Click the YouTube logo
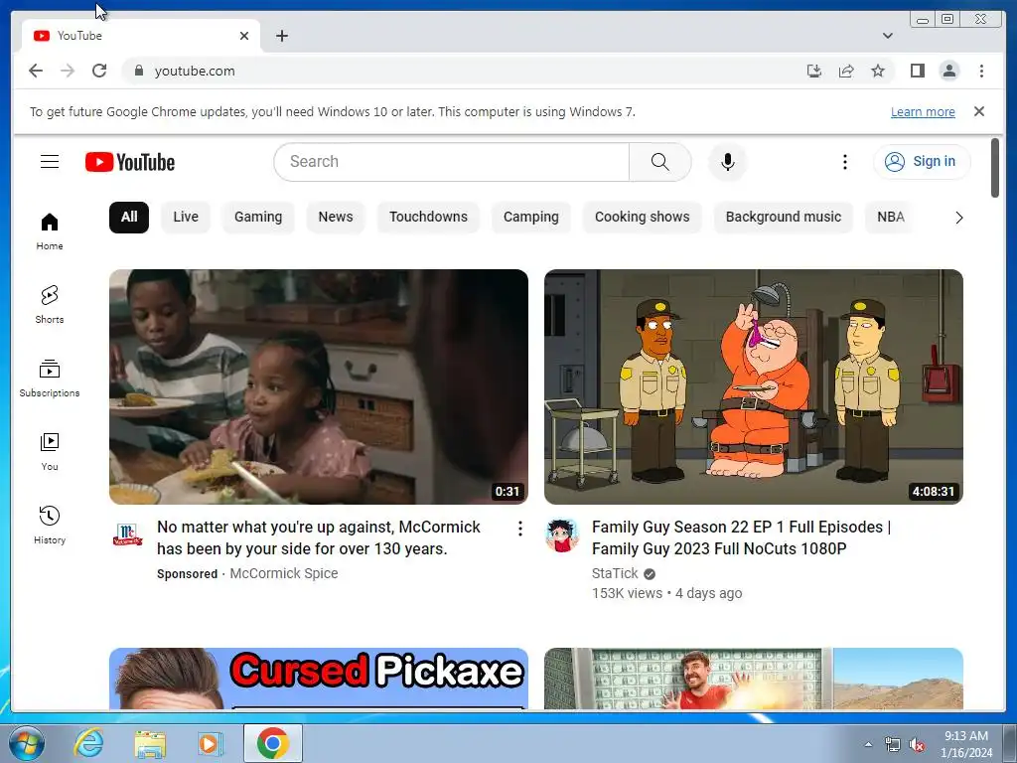1017x763 pixels. point(130,162)
